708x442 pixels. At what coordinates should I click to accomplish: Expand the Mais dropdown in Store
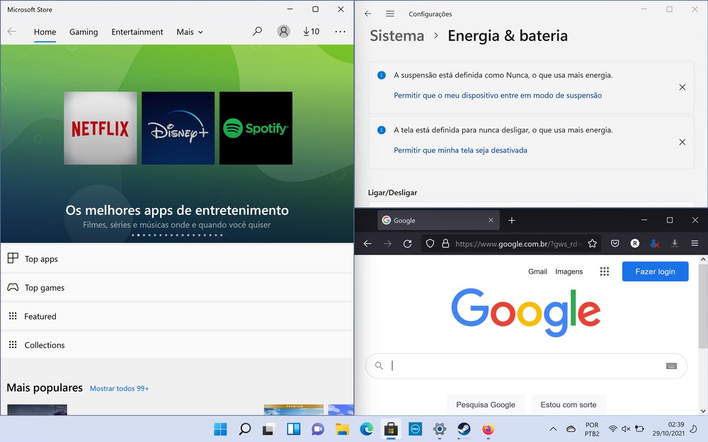pyautogui.click(x=190, y=32)
